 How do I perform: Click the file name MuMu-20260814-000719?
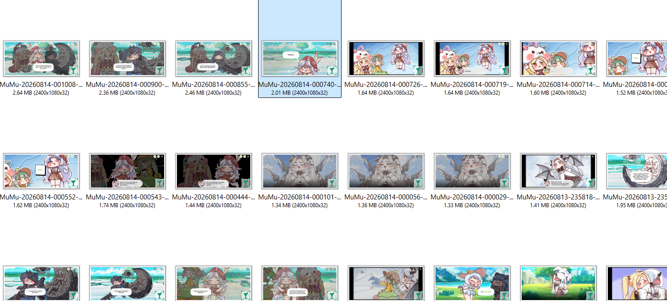click(472, 85)
